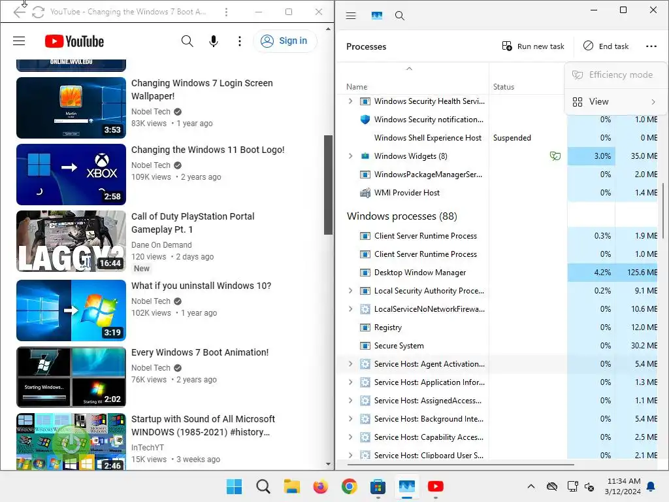Expand Local Security Authority Process row

point(350,290)
